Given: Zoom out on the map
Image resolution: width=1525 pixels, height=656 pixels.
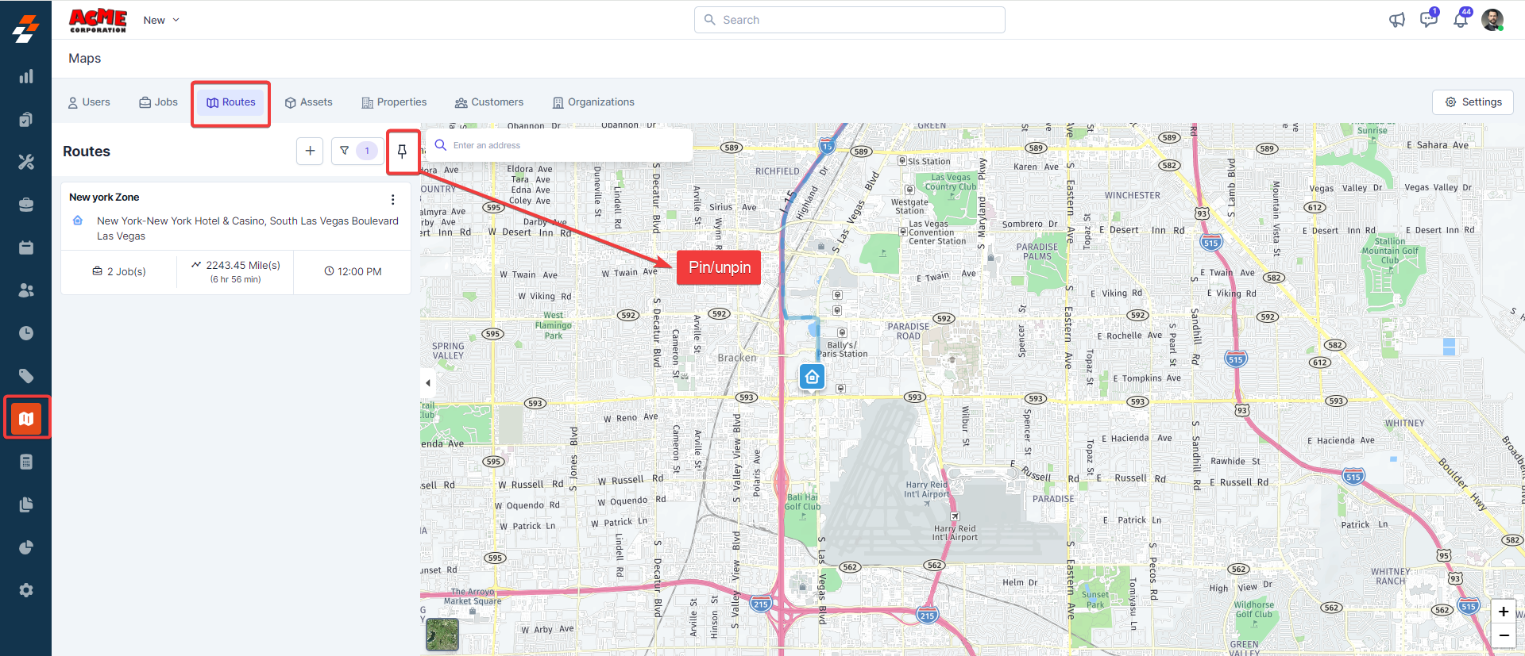Looking at the screenshot, I should pos(1503,635).
